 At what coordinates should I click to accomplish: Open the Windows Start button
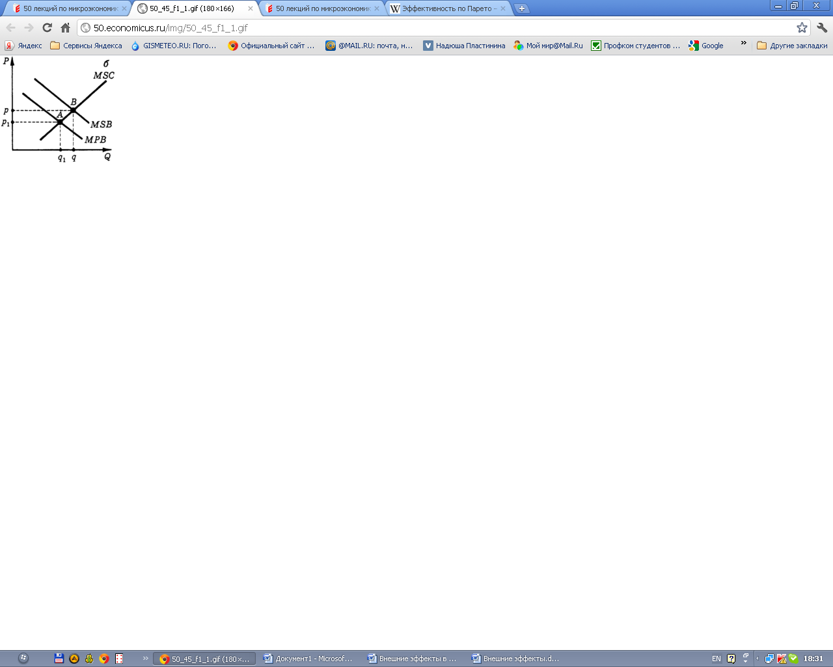[23, 659]
